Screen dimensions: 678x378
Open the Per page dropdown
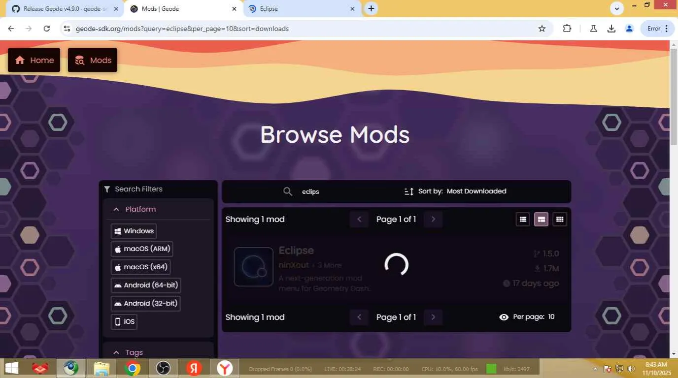(x=527, y=317)
